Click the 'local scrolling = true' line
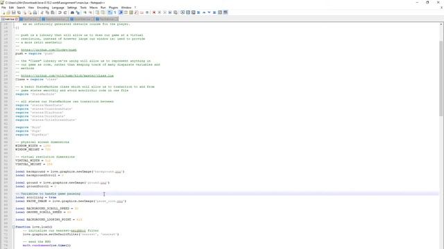Image resolution: width=444 pixels, height=249 pixels. coord(35,197)
